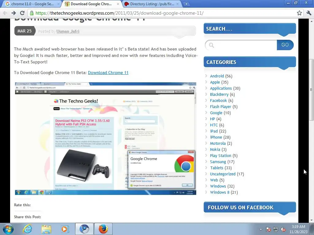Viewport: 314px width, 235px height.
Task: Open the Uncategorized category
Action: click(223, 174)
